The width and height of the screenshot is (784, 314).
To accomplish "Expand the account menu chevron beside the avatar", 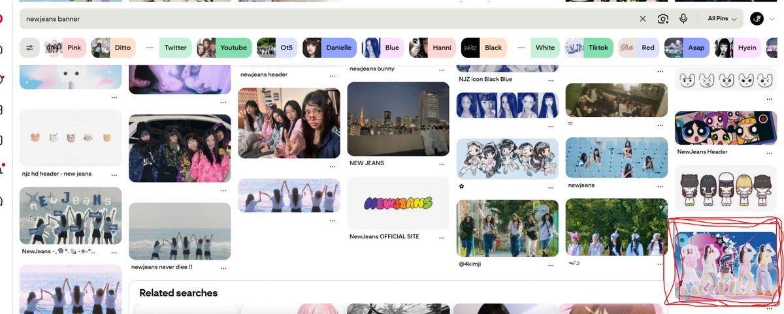I will [772, 19].
